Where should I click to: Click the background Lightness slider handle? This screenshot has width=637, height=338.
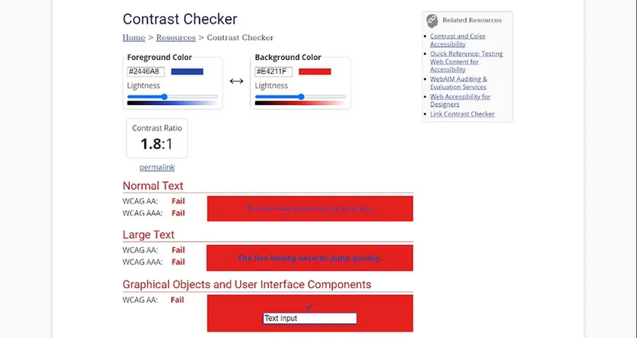click(x=301, y=97)
